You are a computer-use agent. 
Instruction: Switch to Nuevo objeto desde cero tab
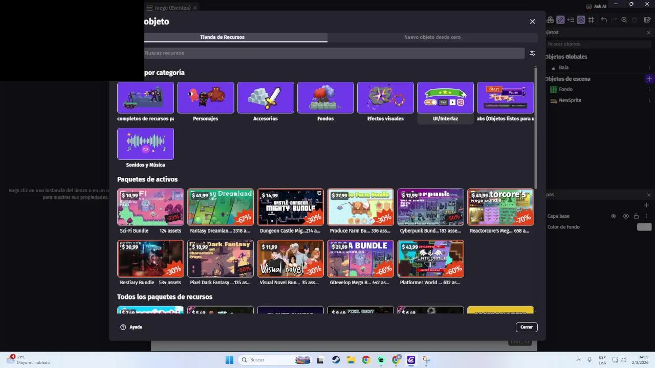click(x=432, y=37)
